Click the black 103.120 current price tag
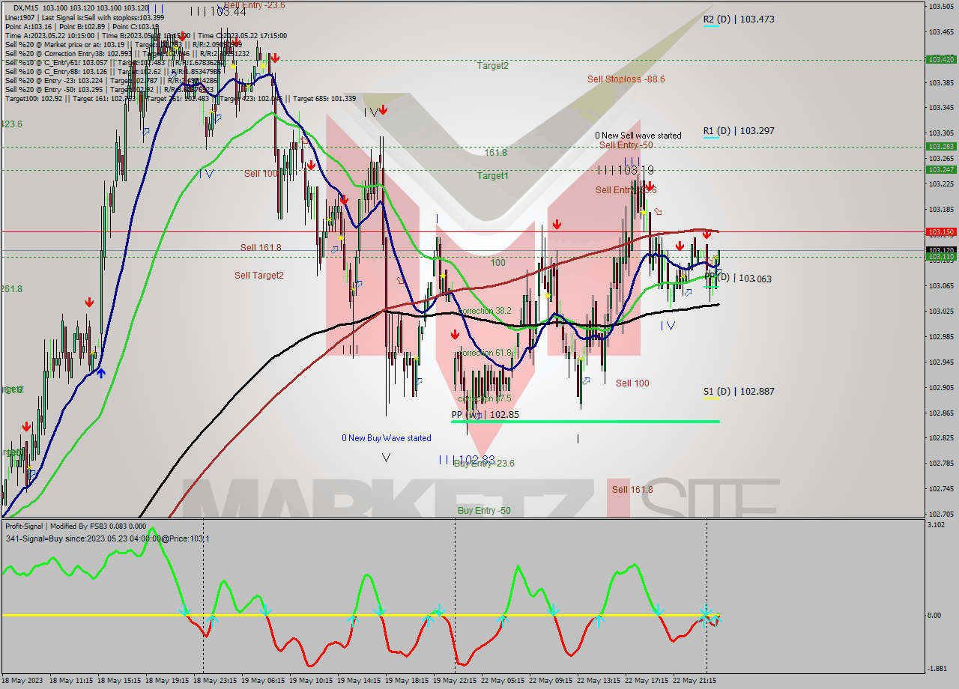The height and width of the screenshot is (689, 959). pos(941,250)
